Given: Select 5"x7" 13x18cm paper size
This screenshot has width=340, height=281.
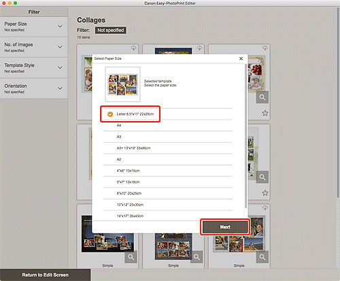Looking at the screenshot, I should (168, 182).
